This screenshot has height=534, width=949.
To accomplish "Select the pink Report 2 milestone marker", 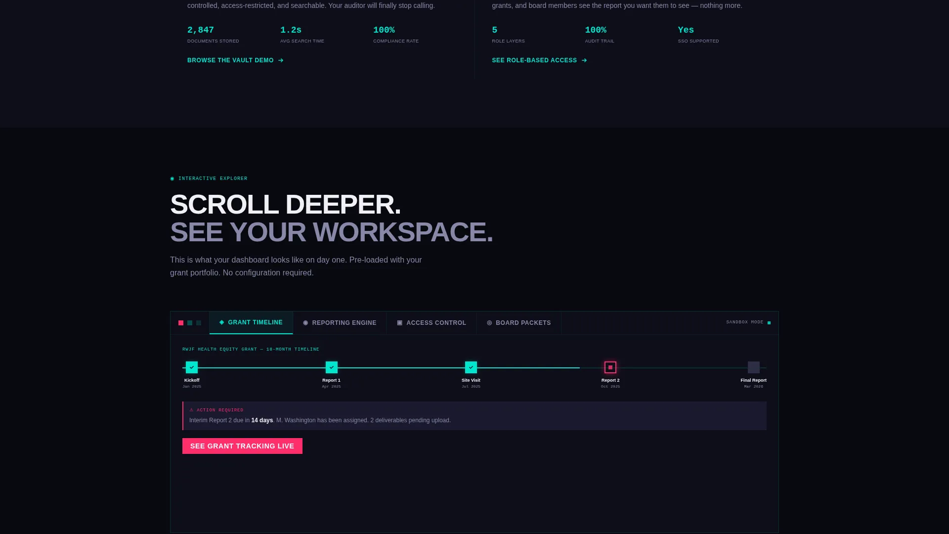I will coord(610,367).
